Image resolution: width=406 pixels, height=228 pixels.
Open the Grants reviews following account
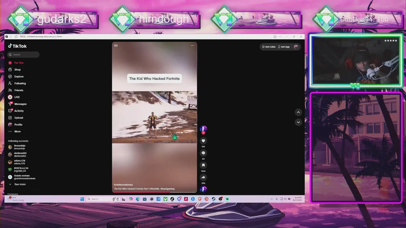(22, 177)
